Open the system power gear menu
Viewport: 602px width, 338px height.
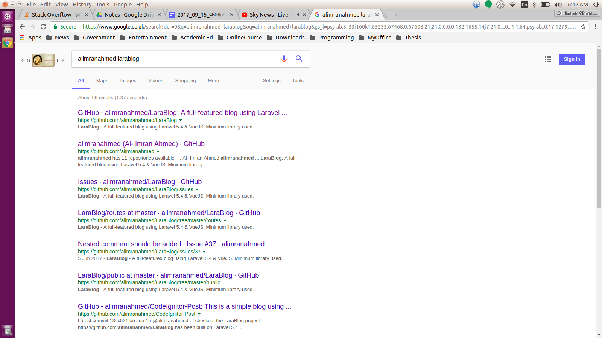pos(596,5)
